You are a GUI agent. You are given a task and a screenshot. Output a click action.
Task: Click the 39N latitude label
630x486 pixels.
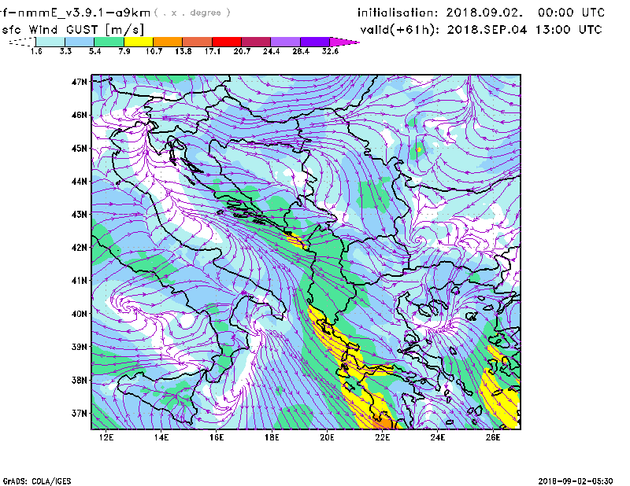(80, 347)
